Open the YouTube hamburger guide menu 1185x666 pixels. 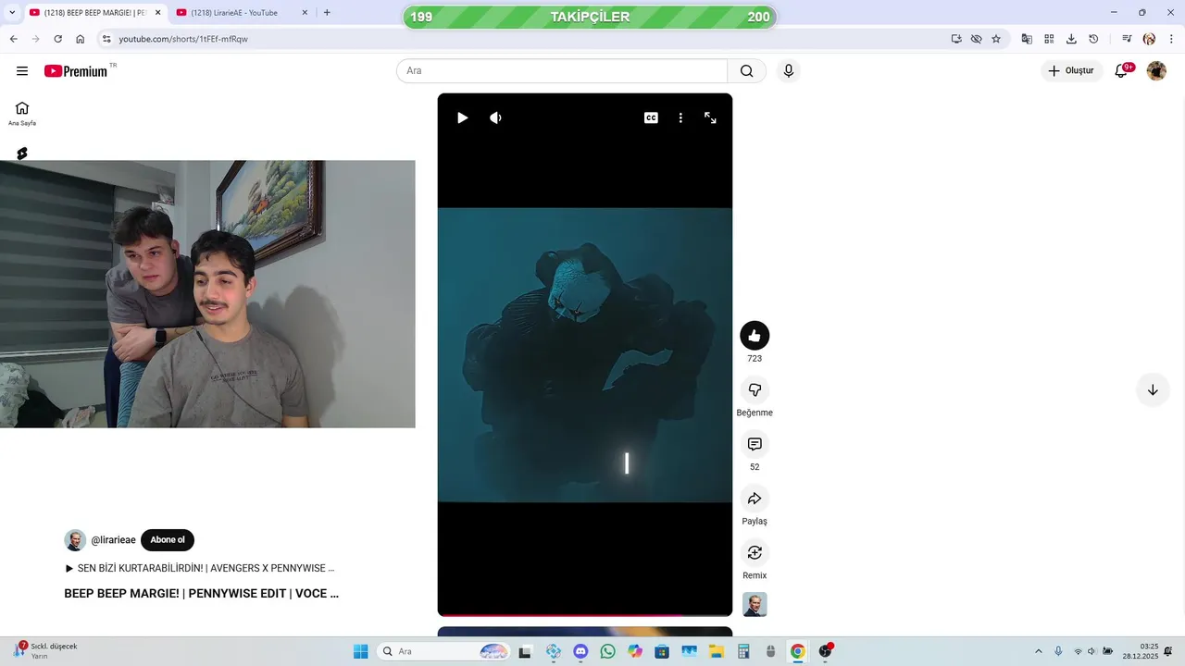point(22,71)
